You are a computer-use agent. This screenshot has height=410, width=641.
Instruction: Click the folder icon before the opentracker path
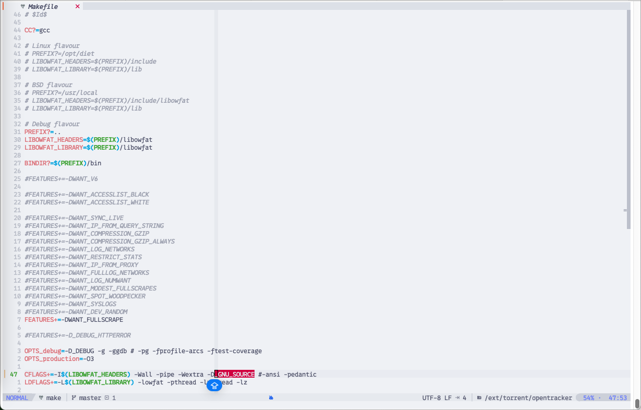click(479, 397)
